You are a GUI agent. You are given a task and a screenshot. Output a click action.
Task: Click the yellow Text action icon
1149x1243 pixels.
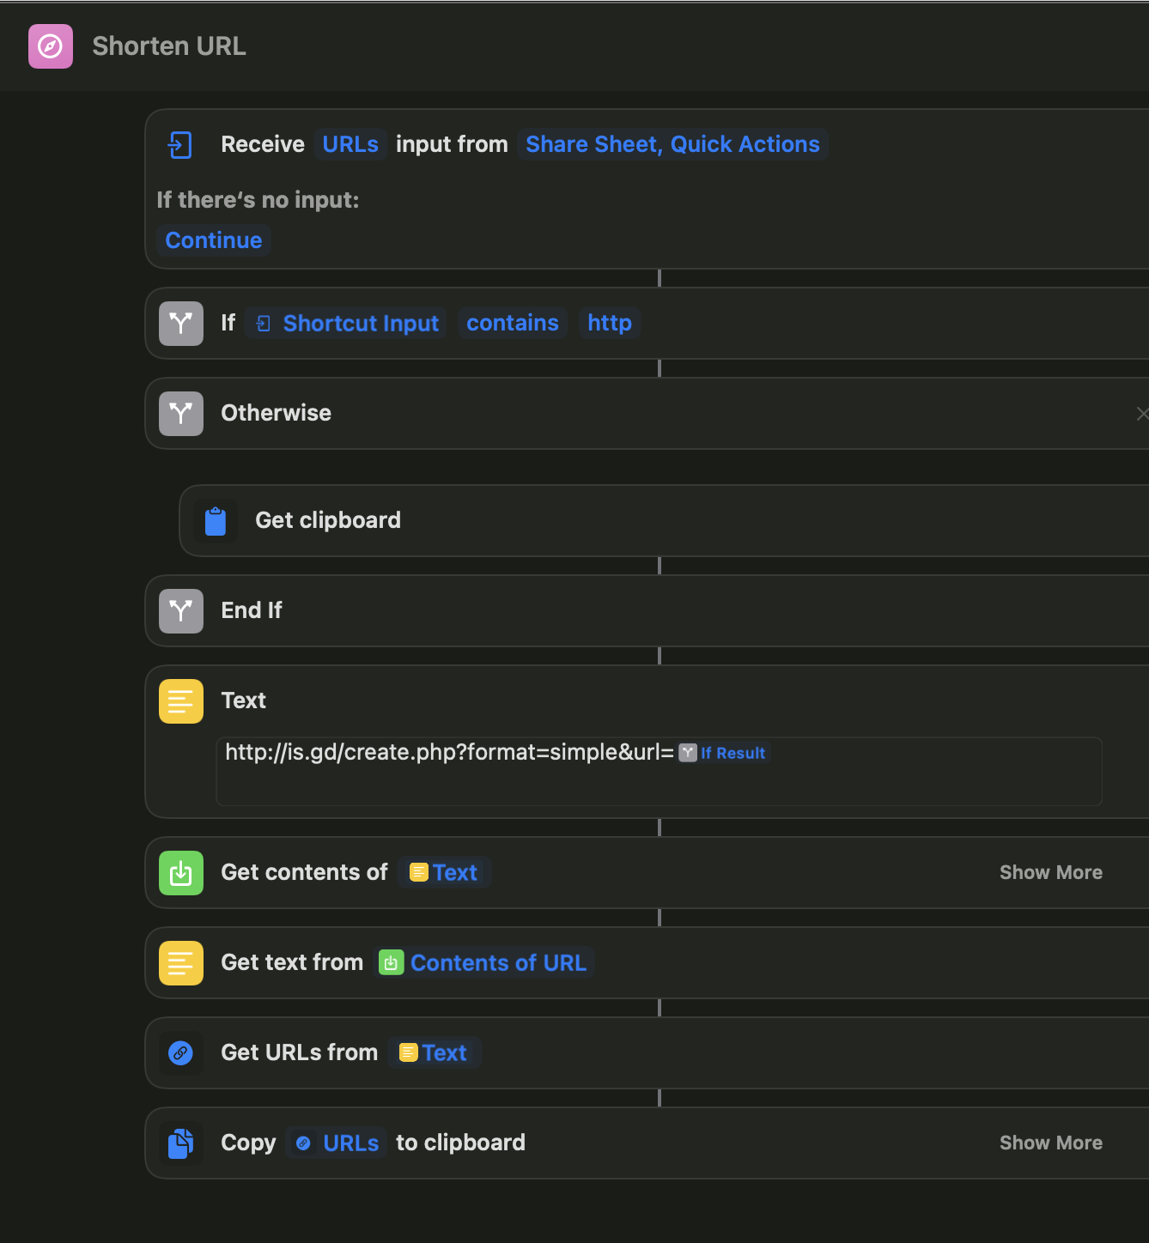pyautogui.click(x=180, y=700)
